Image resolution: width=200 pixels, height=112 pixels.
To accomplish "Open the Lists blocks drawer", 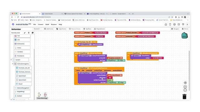I will 22,40.
